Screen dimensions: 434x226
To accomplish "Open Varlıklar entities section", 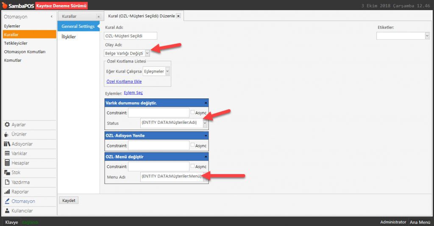I will [19, 153].
